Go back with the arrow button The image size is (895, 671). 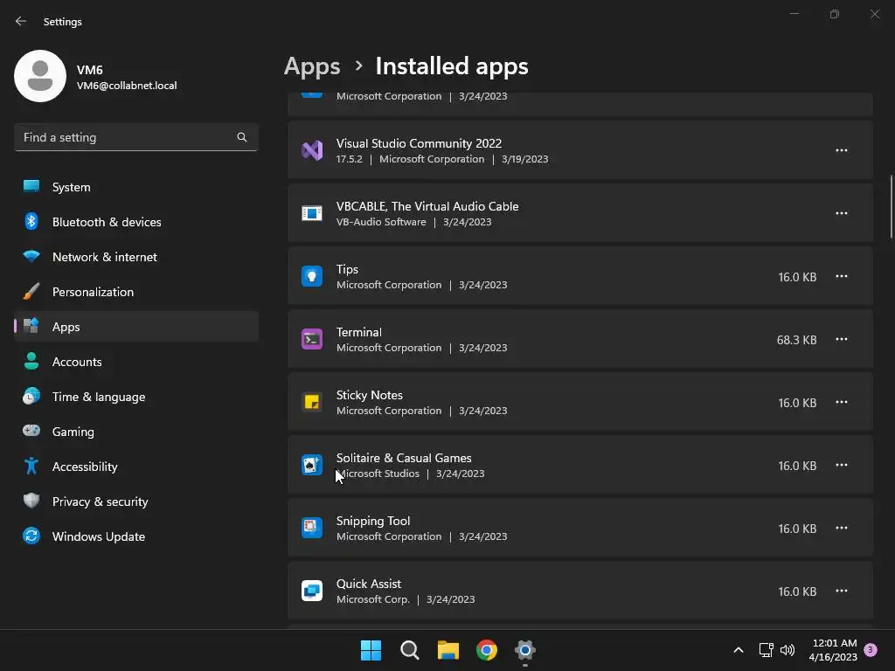[x=21, y=21]
